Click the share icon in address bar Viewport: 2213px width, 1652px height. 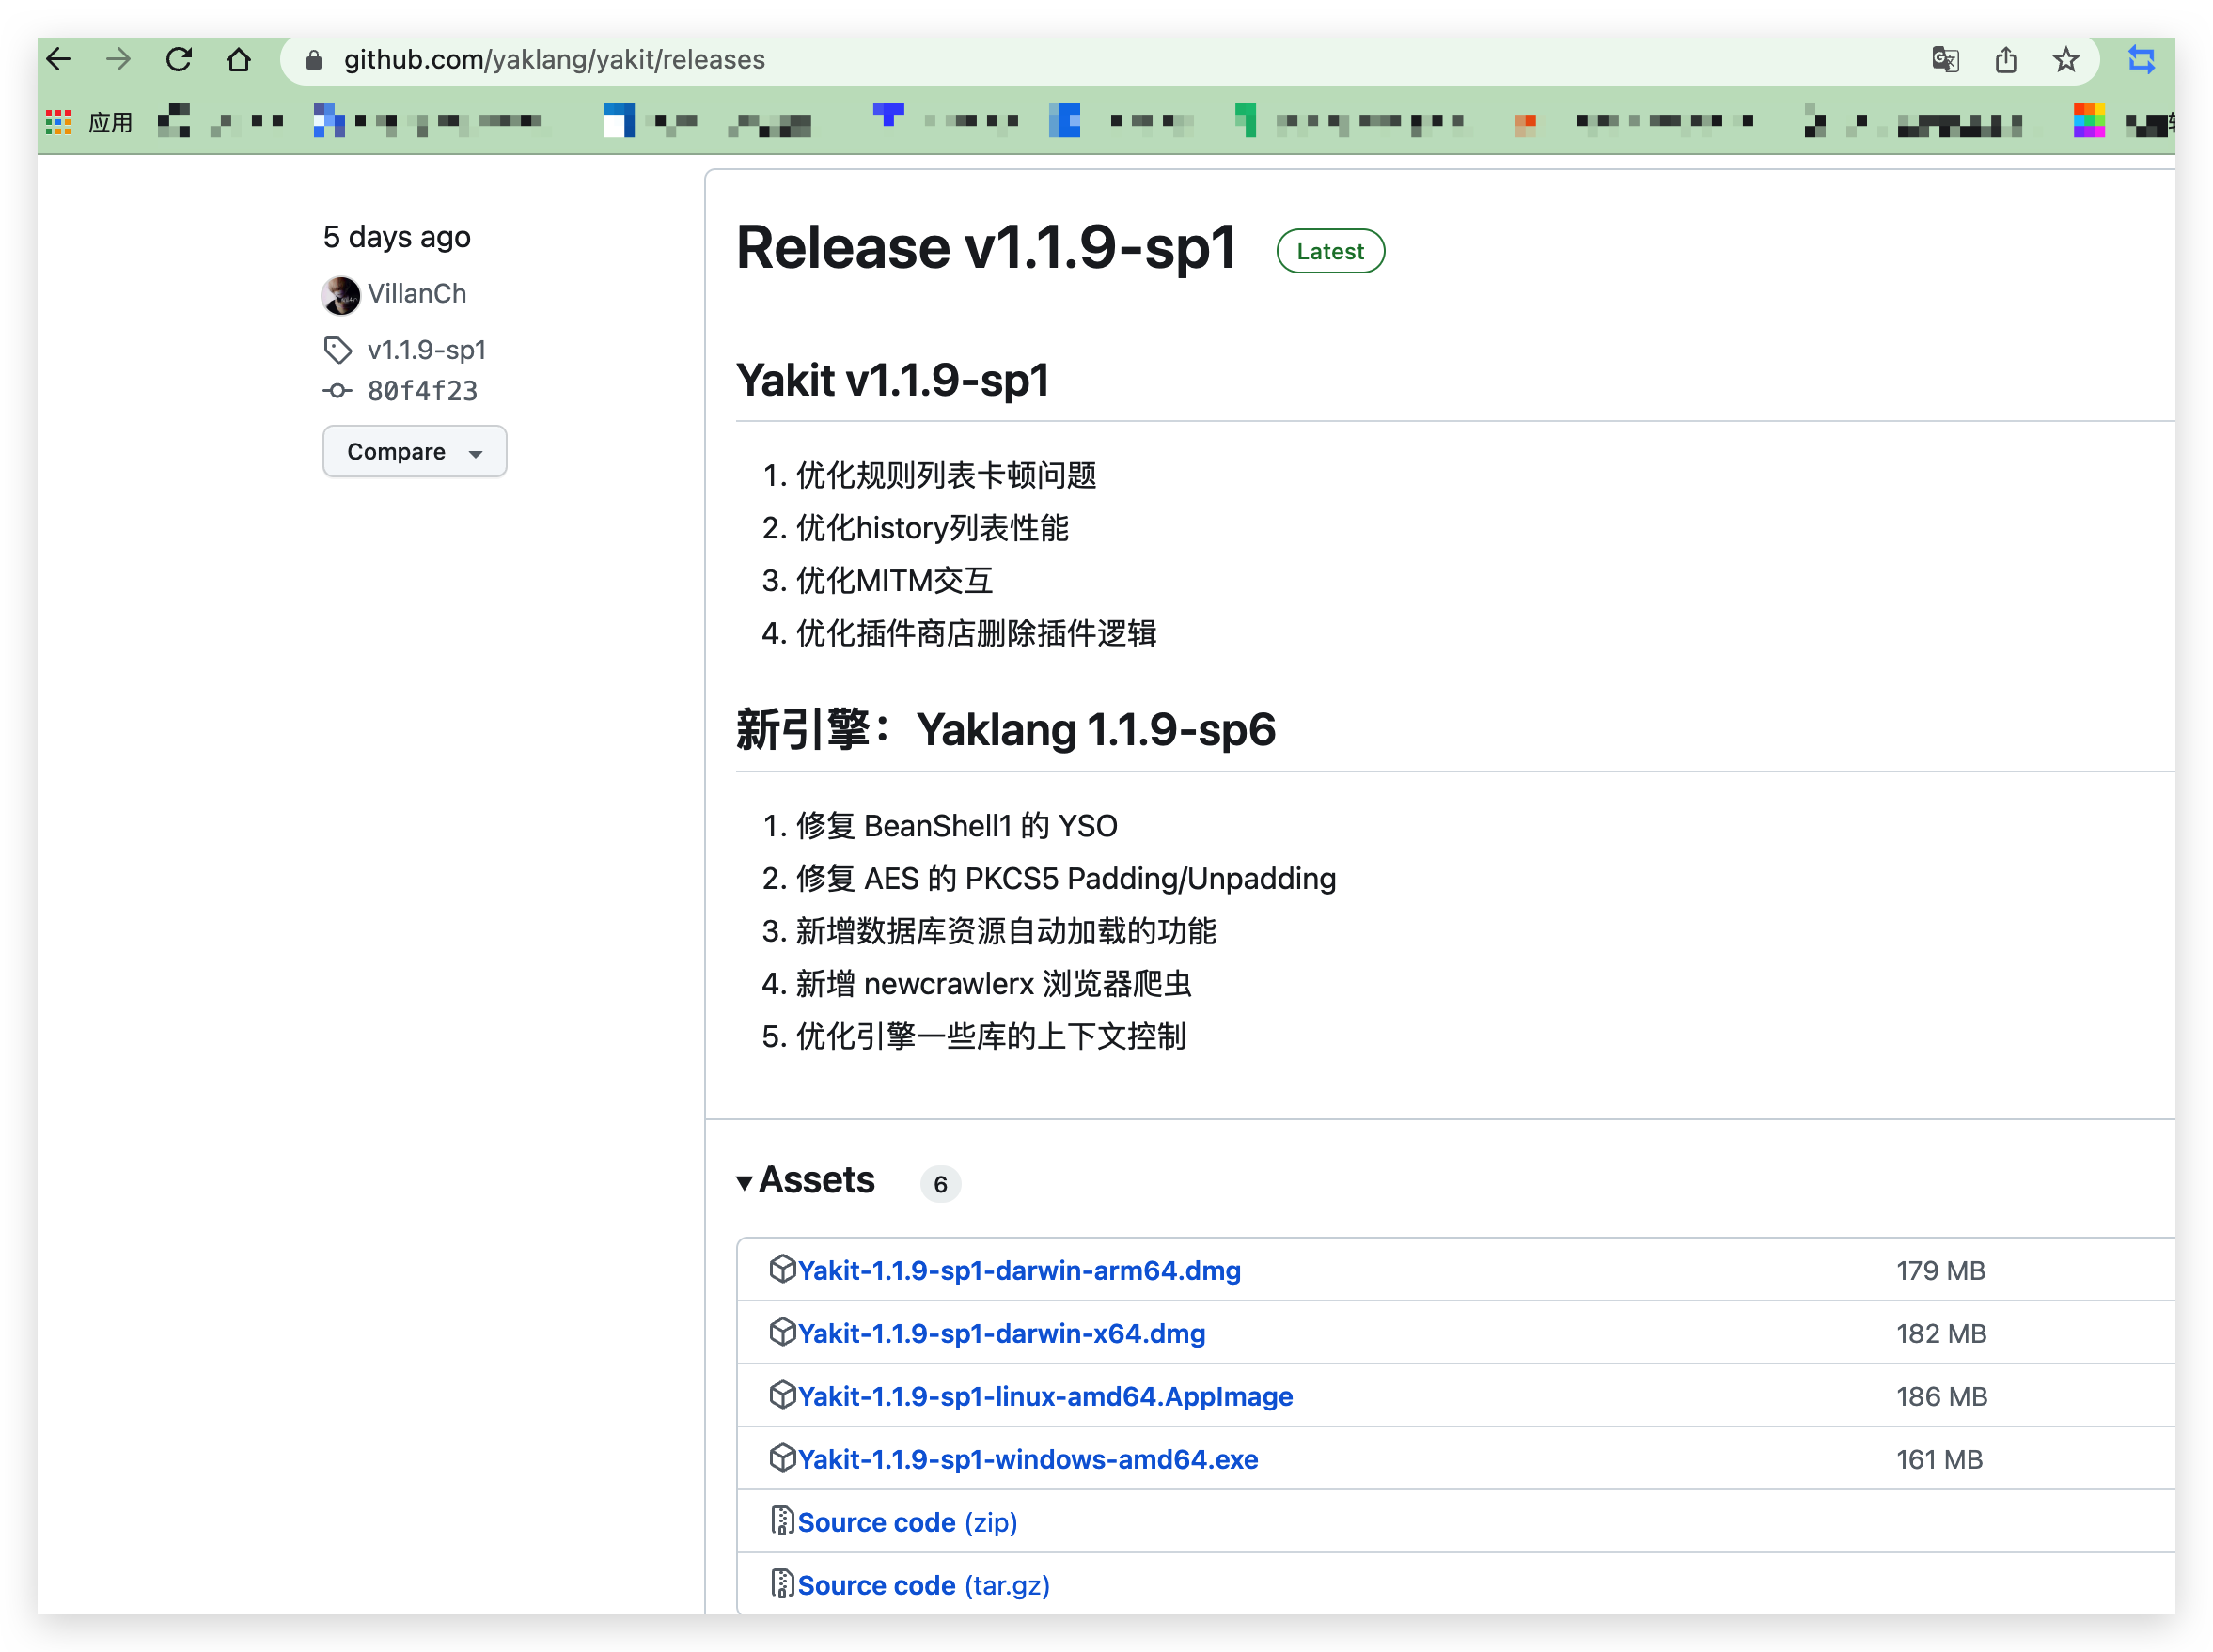click(2005, 60)
